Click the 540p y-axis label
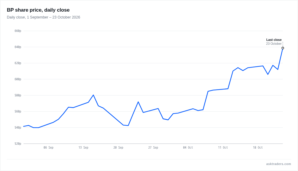Viewport: 298px width, 171px height. point(18,128)
